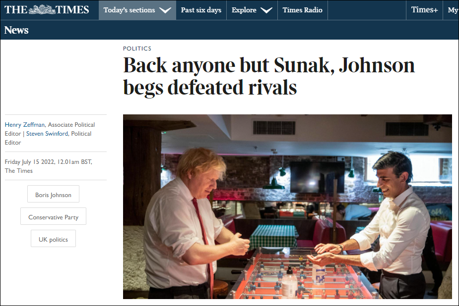Screen dimensions: 459x306
Task: Open the Johnson and Sunak table football photo
Action: point(287,206)
